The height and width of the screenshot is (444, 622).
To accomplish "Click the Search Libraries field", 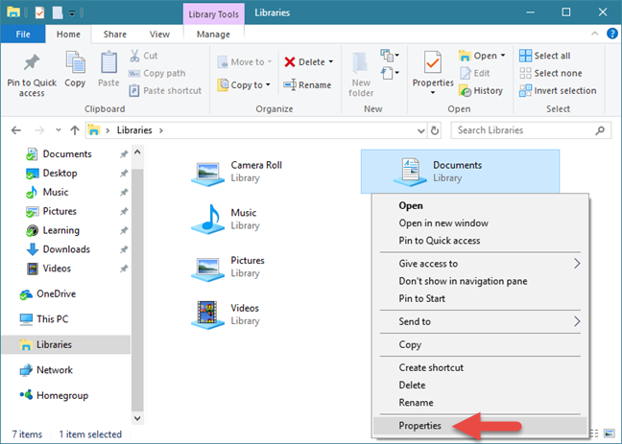I will (531, 130).
